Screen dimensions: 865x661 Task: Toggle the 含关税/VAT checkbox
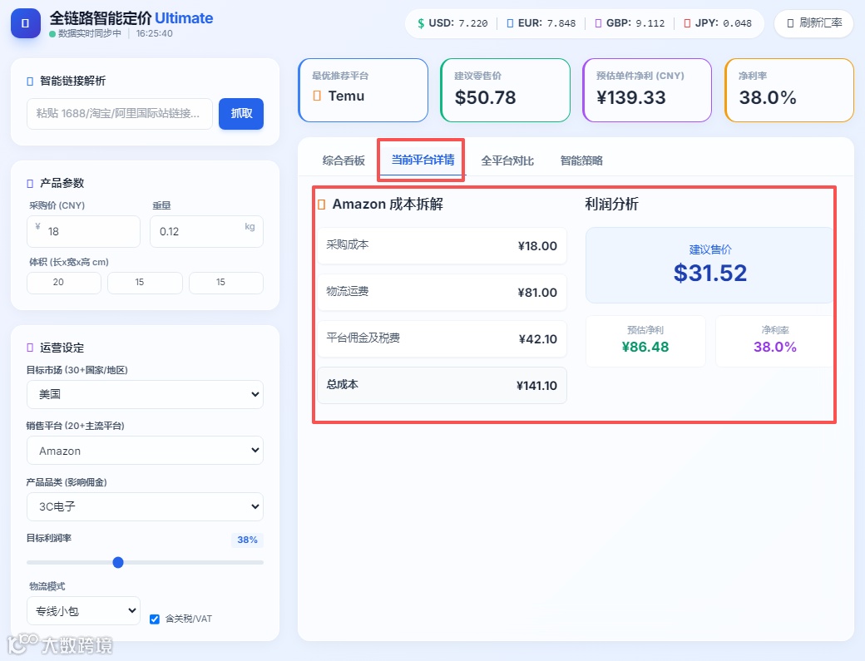point(155,619)
